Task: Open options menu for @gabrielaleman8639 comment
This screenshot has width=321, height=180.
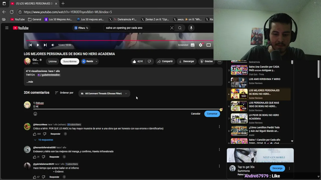Action: 219,166
